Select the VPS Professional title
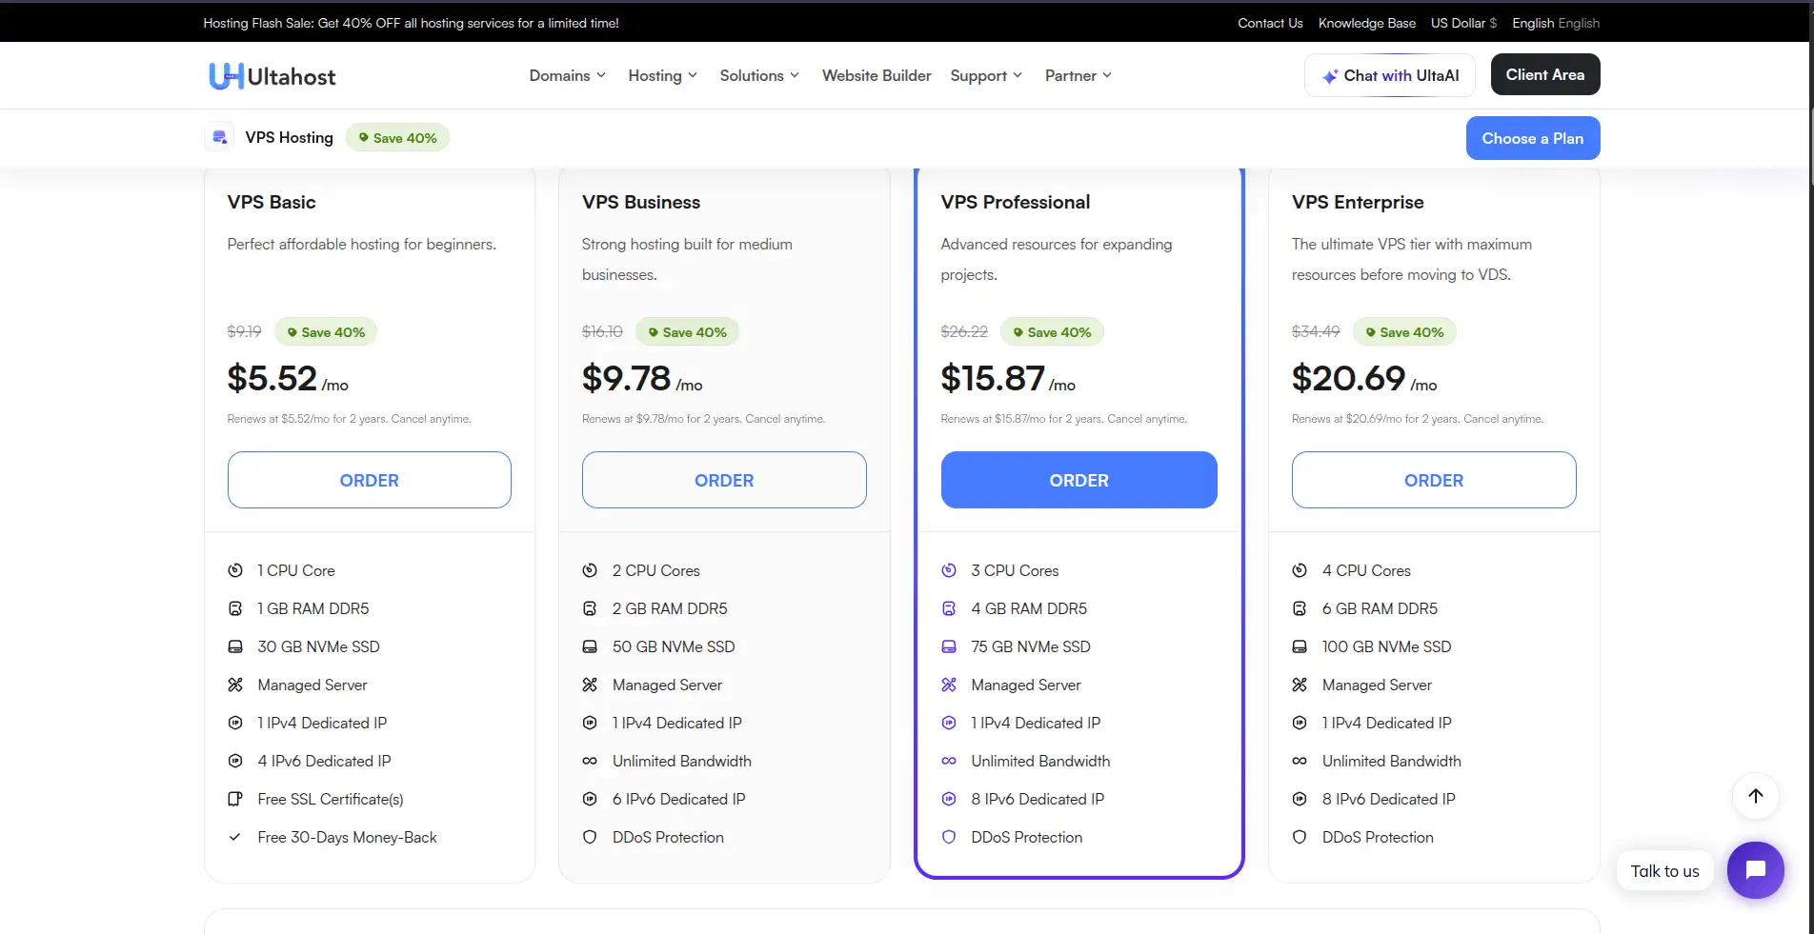The image size is (1814, 934). point(1016,202)
